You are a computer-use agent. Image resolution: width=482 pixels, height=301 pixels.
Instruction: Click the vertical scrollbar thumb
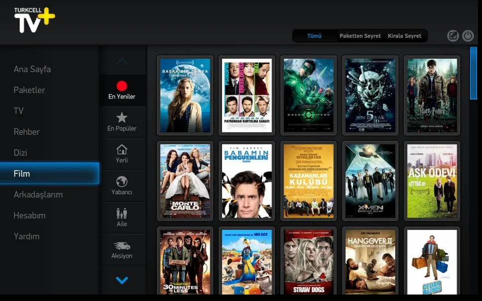pyautogui.click(x=474, y=73)
